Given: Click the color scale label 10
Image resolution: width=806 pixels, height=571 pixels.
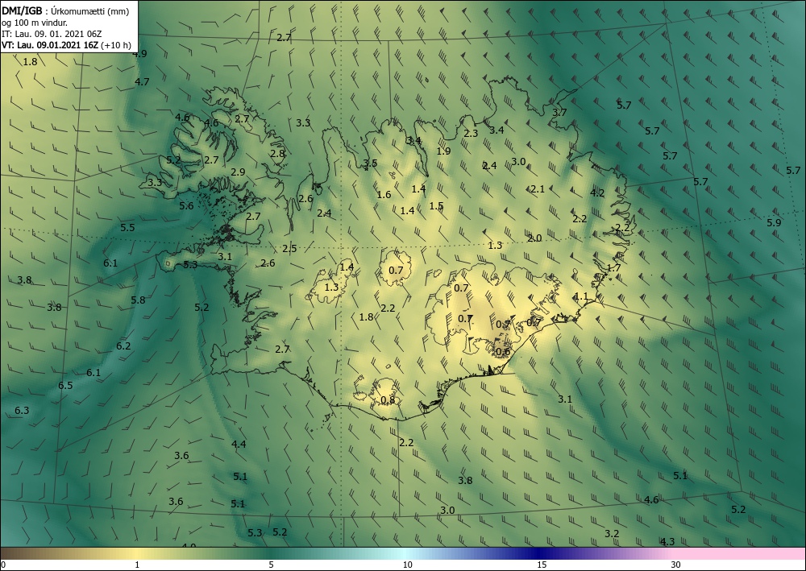Looking at the screenshot, I should coord(408,565).
